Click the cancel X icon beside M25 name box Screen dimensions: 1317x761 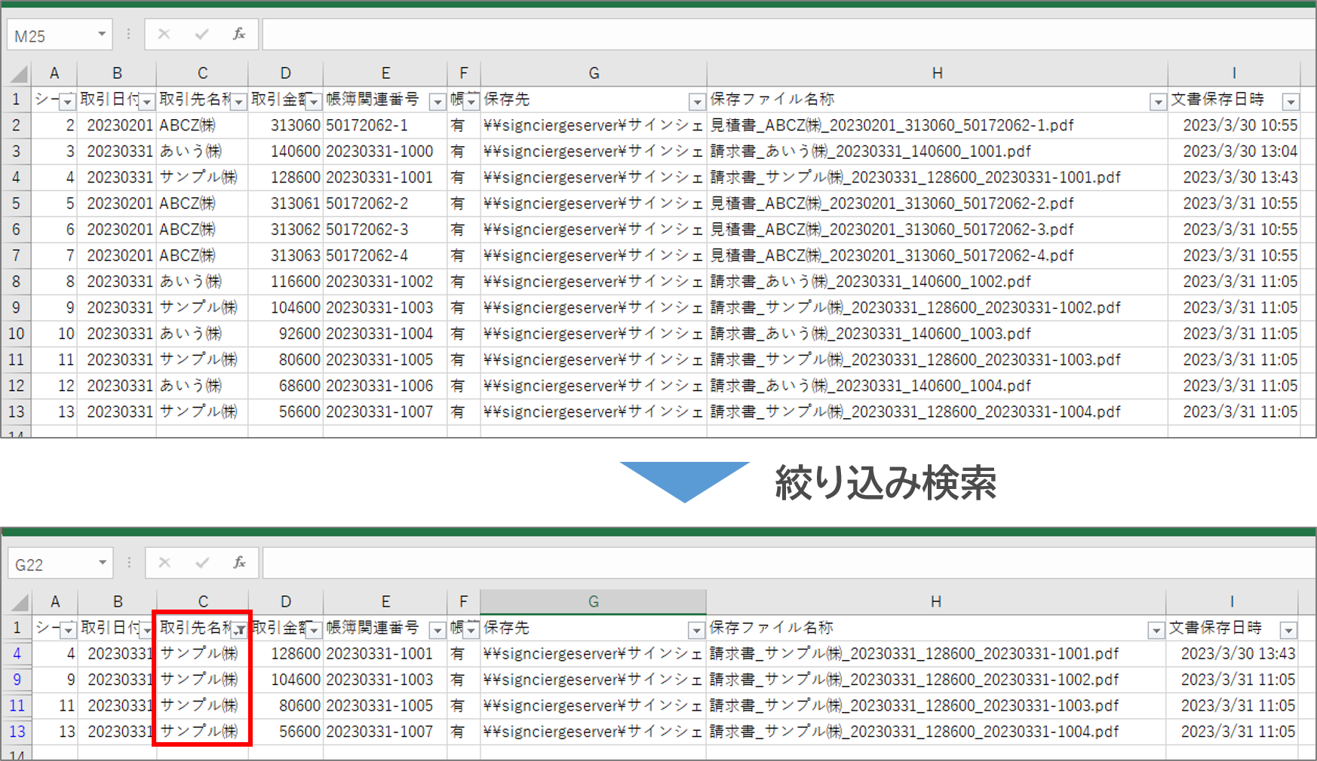pos(164,35)
